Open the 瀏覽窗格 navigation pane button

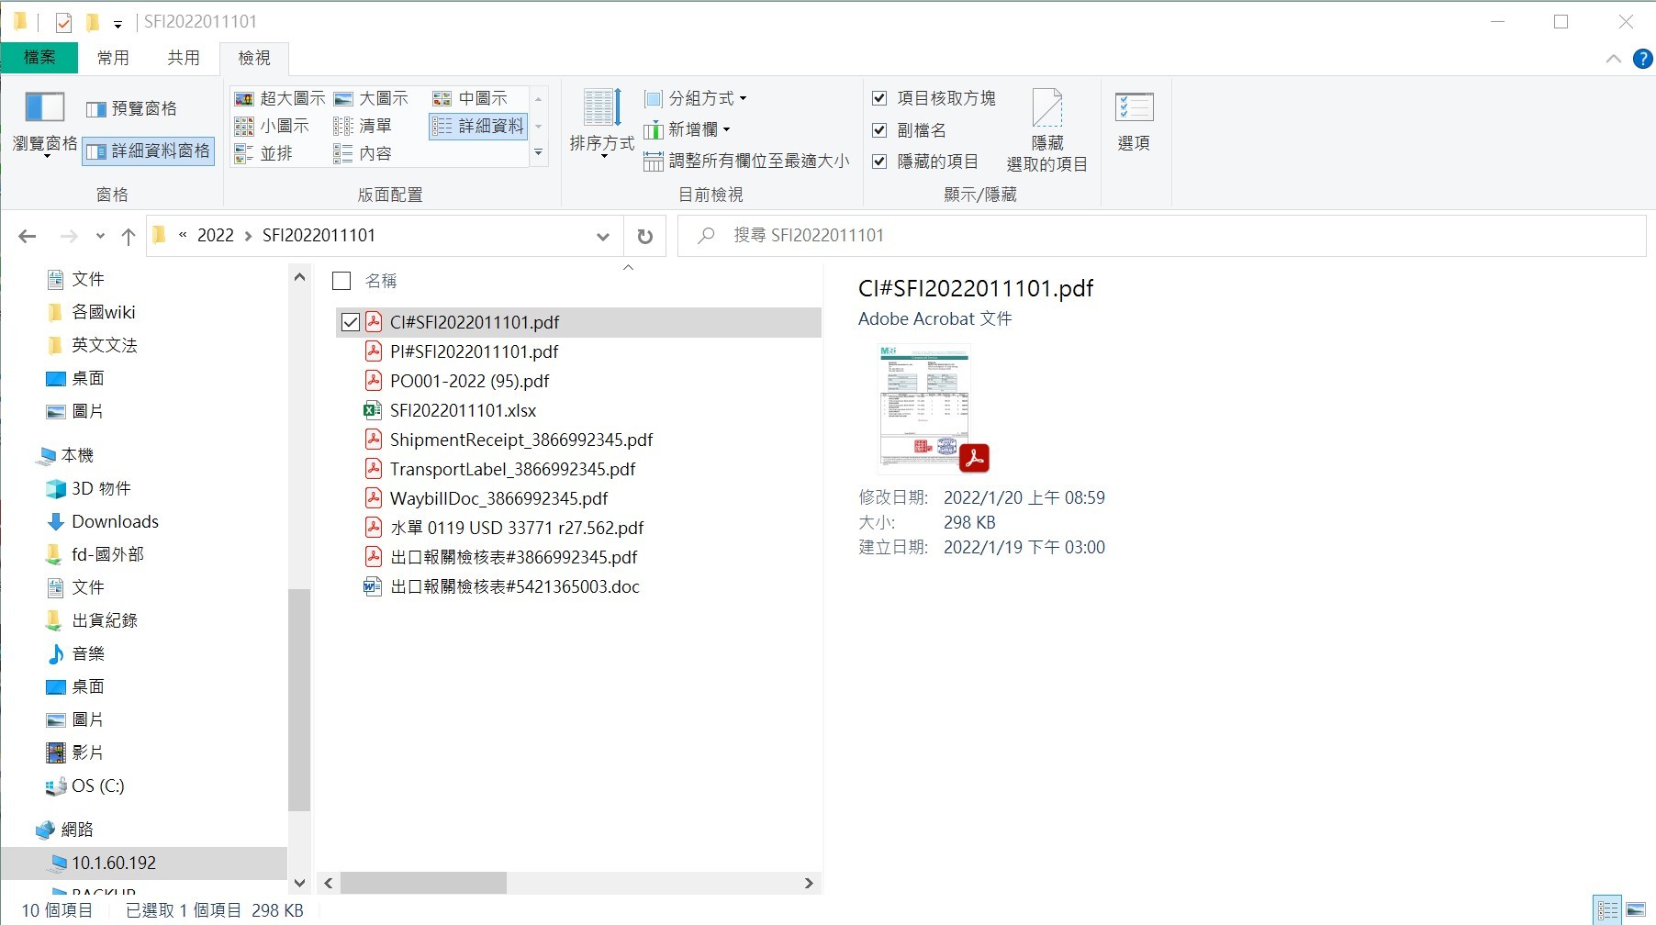click(44, 124)
